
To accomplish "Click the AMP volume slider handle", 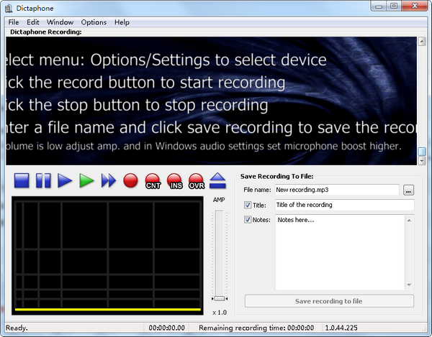I will 219,298.
